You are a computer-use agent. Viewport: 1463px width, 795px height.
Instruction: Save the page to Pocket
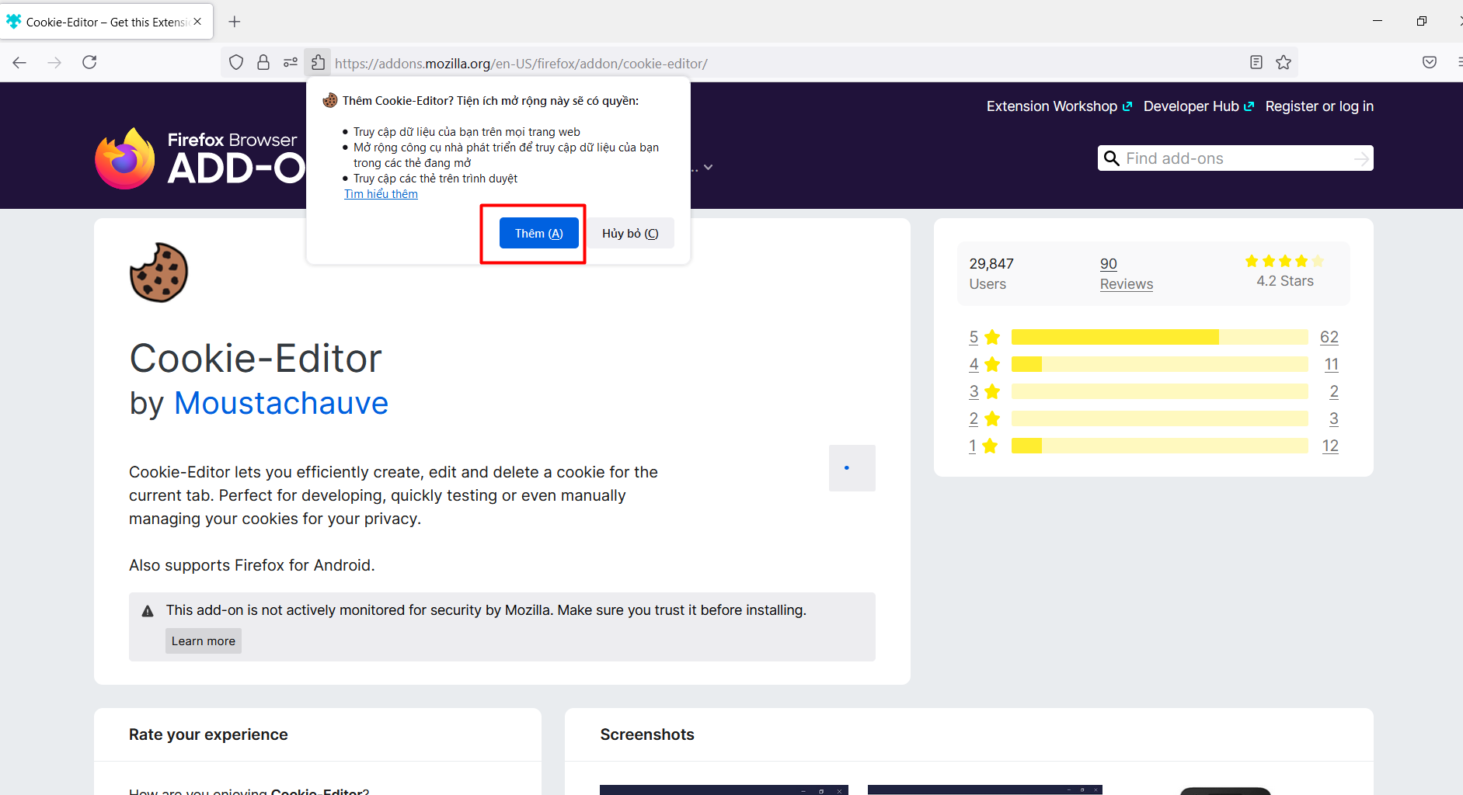[x=1429, y=62]
